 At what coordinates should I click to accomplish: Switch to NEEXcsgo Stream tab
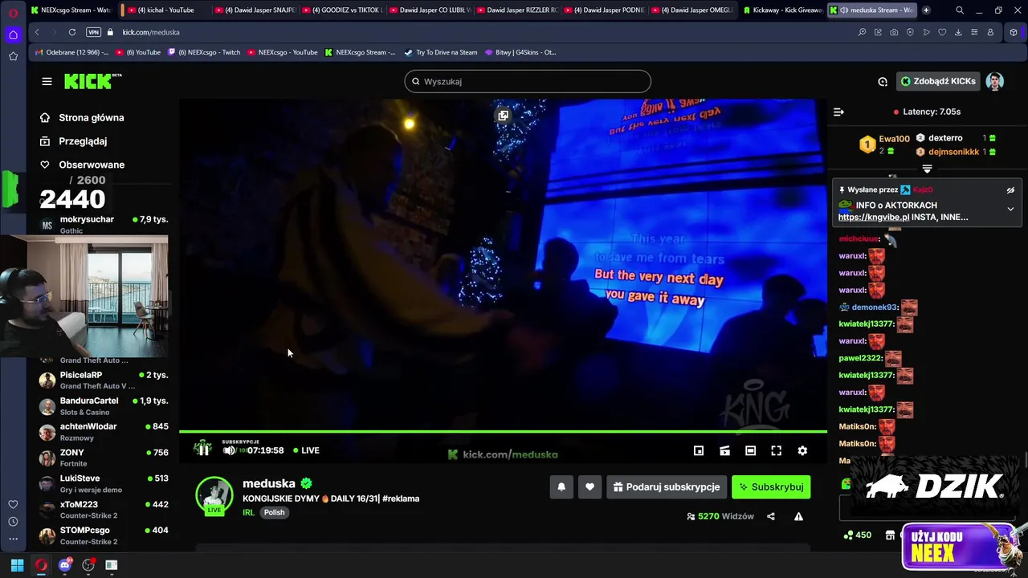pyautogui.click(x=69, y=10)
